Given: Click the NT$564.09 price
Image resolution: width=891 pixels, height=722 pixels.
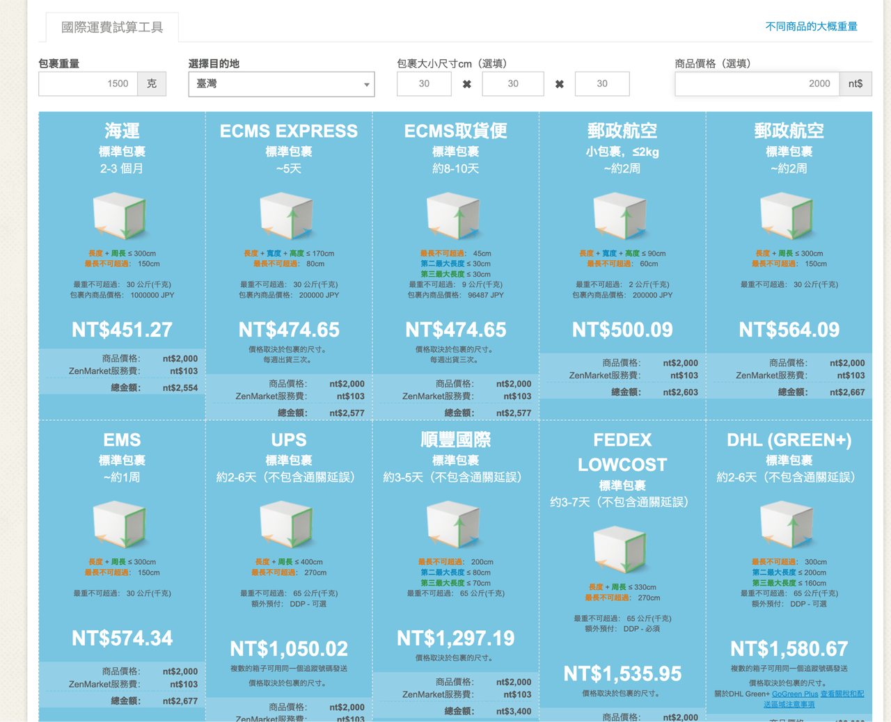Looking at the screenshot, I should click(789, 330).
